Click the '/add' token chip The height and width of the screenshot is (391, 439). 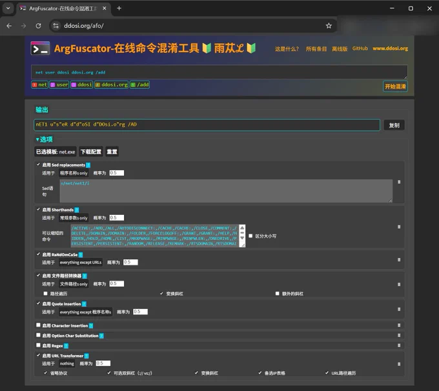point(139,85)
